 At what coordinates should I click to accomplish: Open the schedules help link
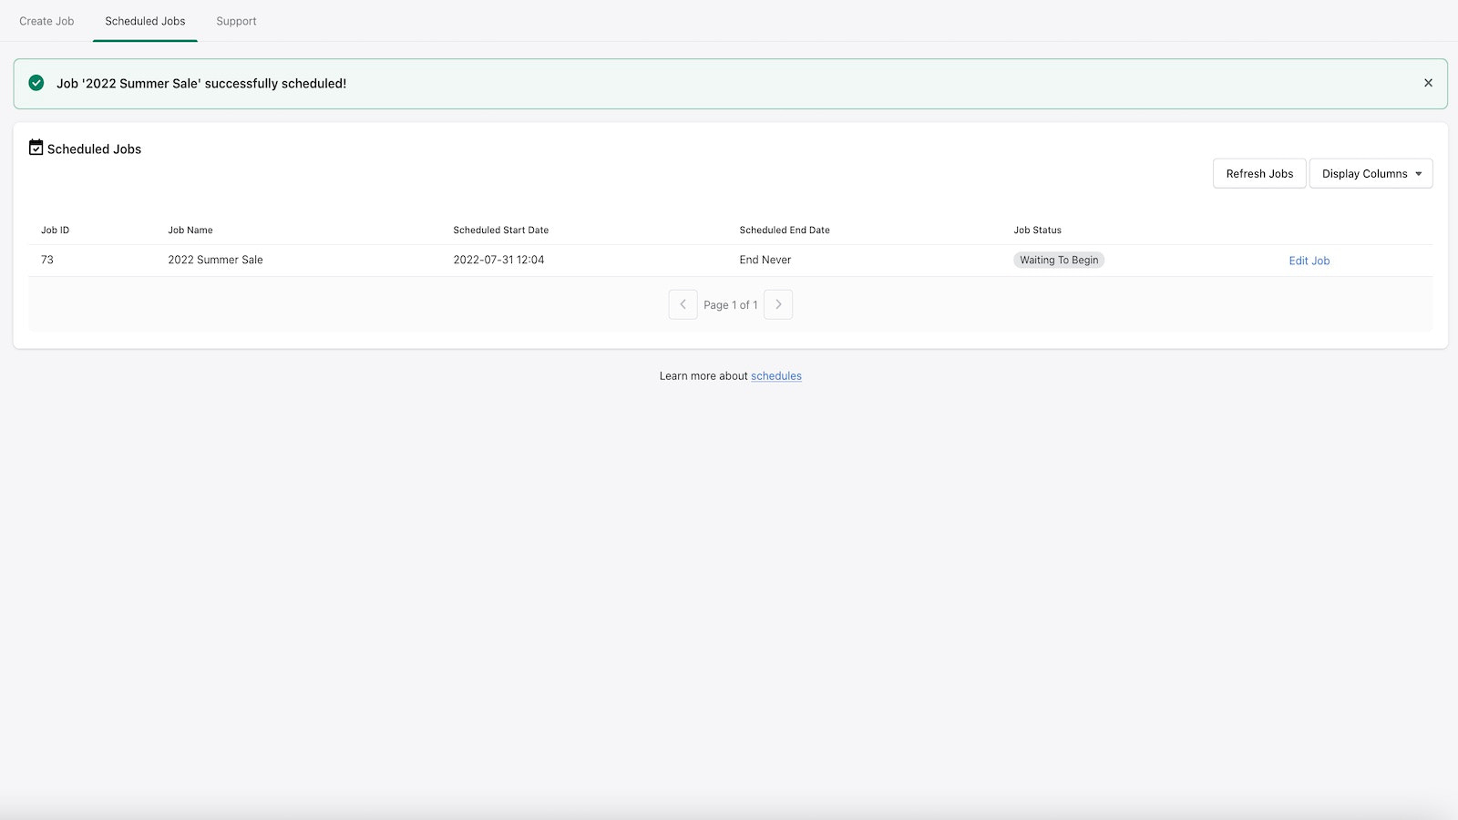776,375
